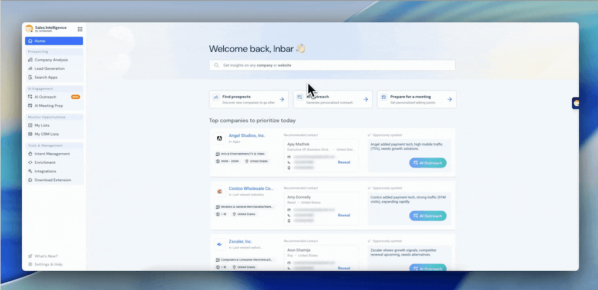Image resolution: width=598 pixels, height=290 pixels.
Task: Start AI Outreach for Angel Studios
Action: pos(428,163)
